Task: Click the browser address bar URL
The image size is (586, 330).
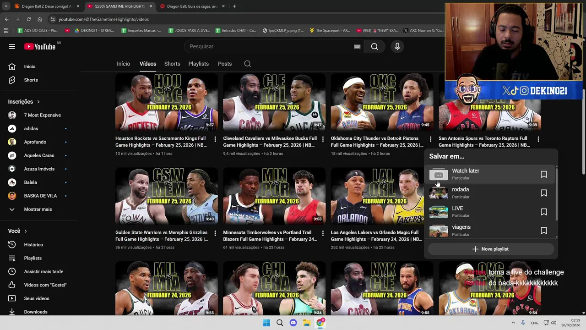Action: (103, 19)
